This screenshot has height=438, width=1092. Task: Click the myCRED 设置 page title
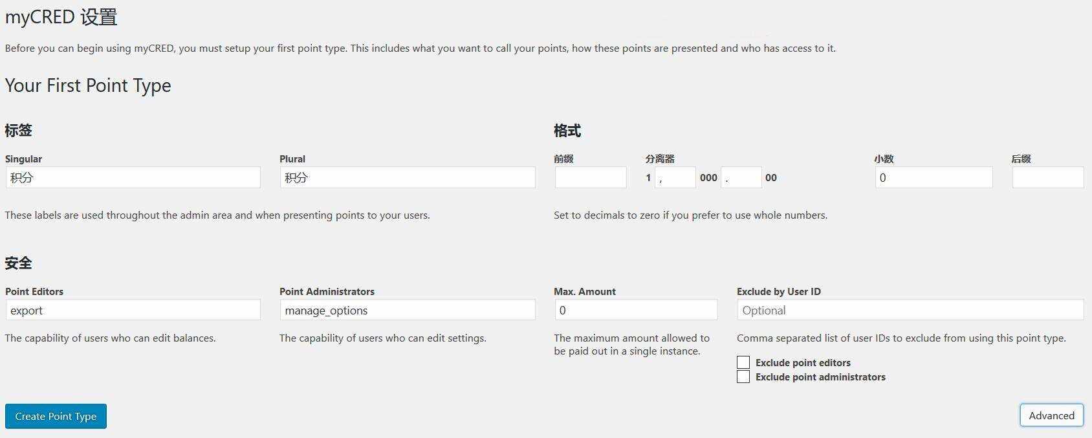(x=61, y=17)
